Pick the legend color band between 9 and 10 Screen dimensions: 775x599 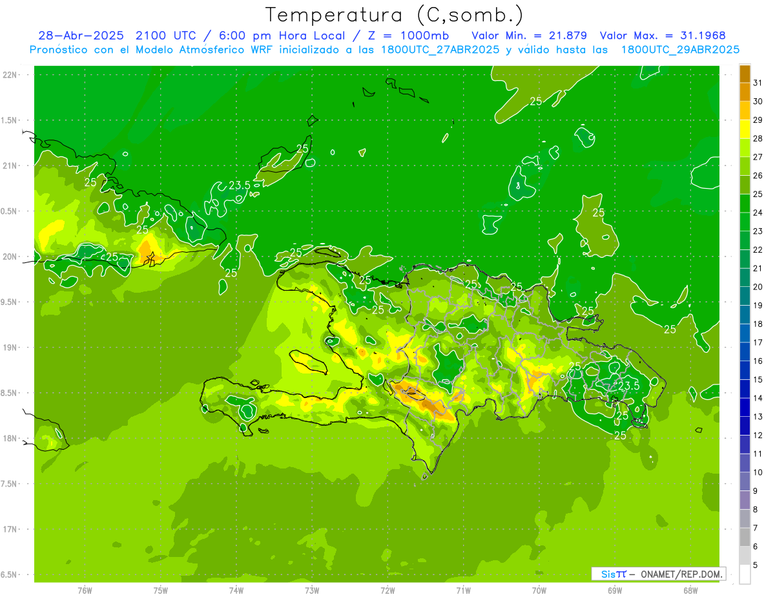pos(745,481)
